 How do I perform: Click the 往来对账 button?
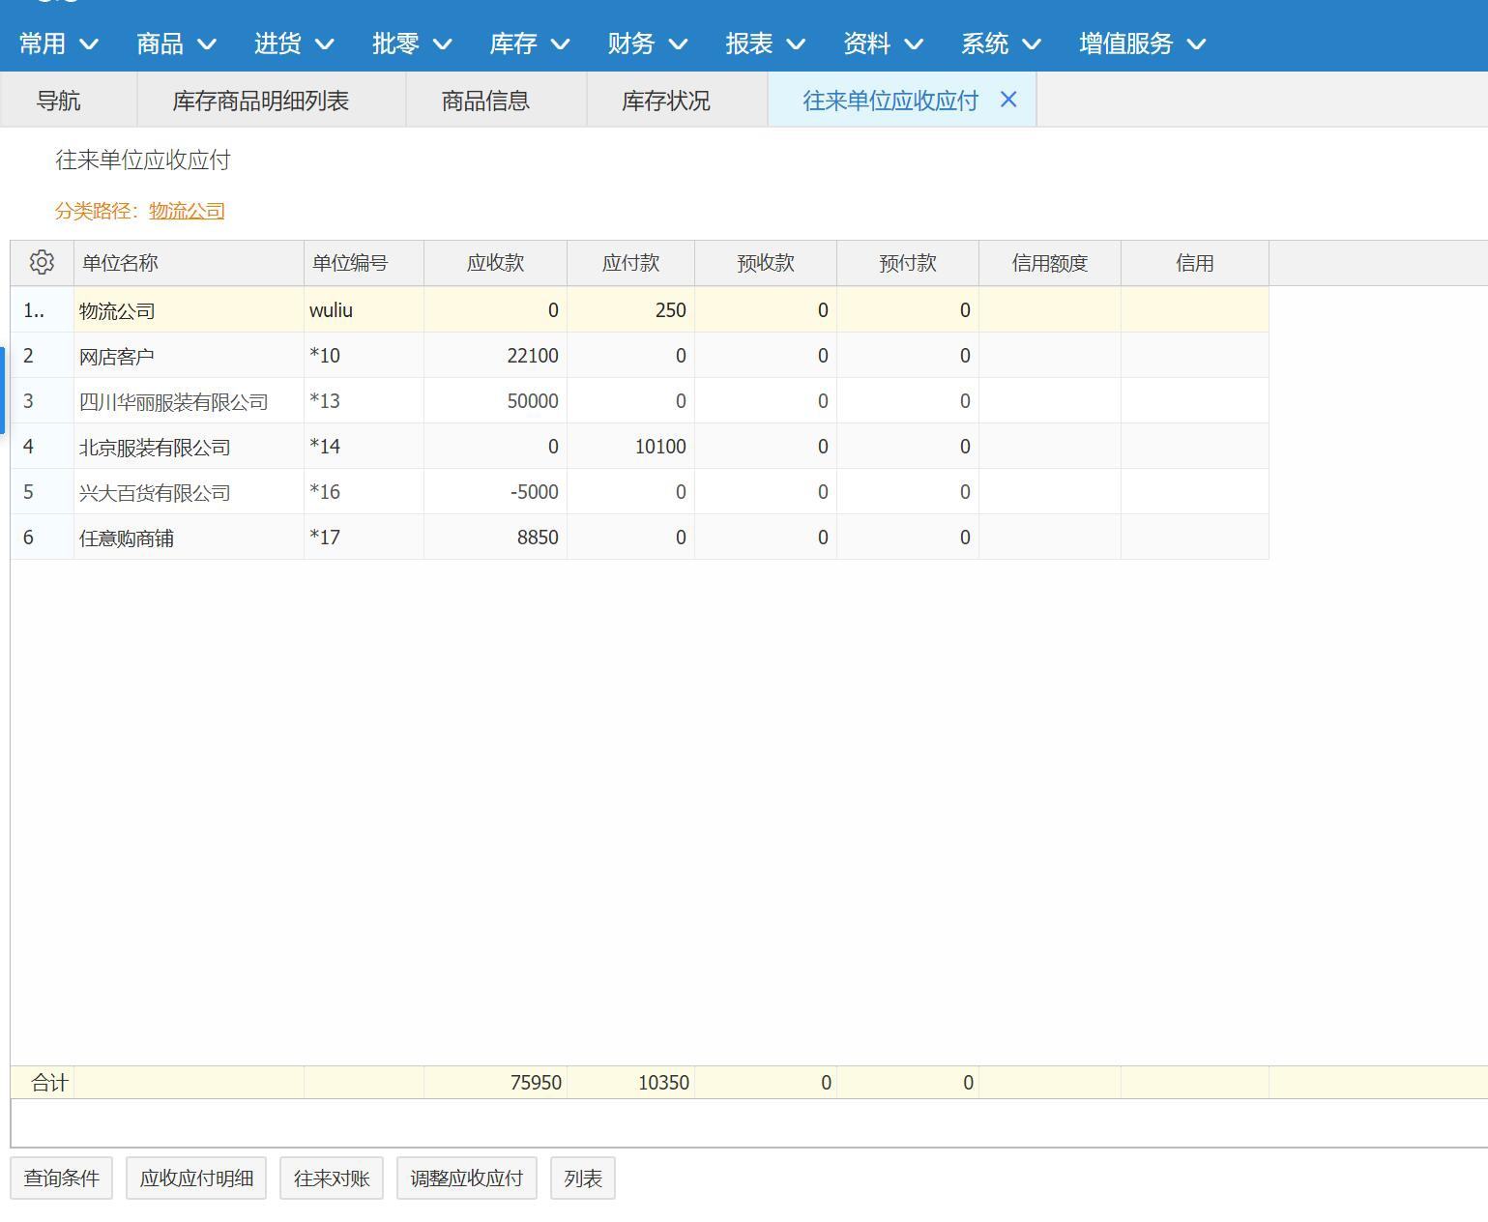[x=332, y=1178]
